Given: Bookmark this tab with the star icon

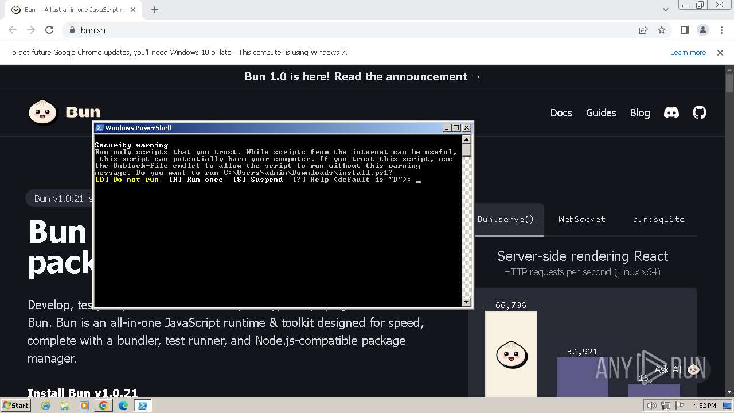Looking at the screenshot, I should [x=662, y=30].
